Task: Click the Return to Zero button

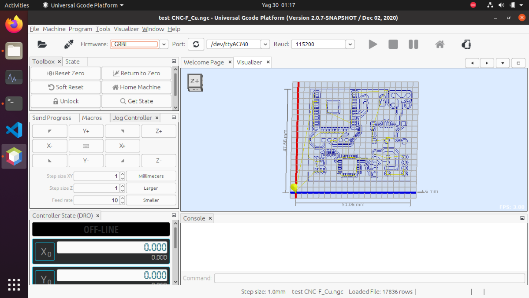Action: pos(137,73)
